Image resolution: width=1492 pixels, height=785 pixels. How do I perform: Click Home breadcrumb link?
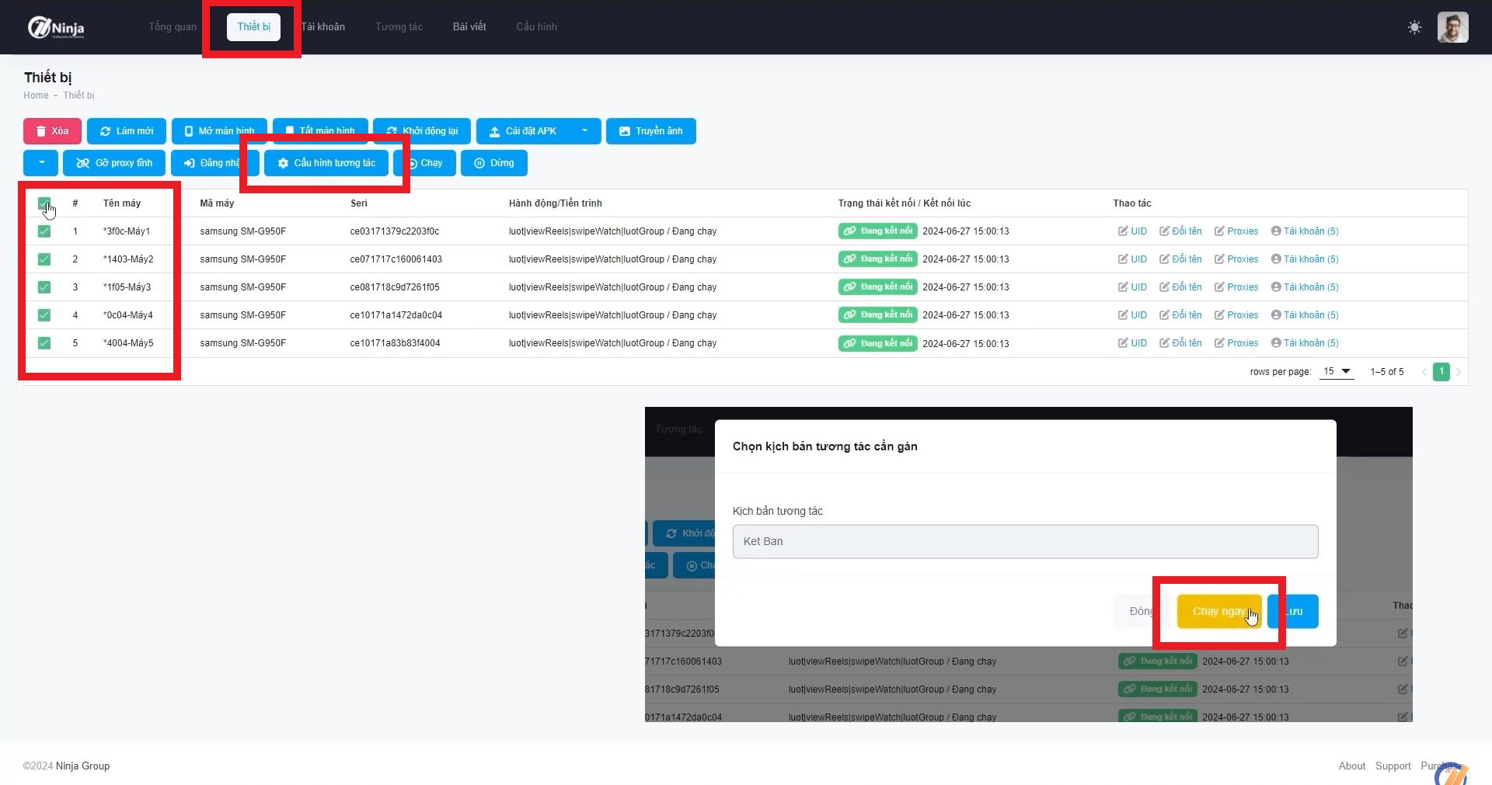(x=36, y=96)
